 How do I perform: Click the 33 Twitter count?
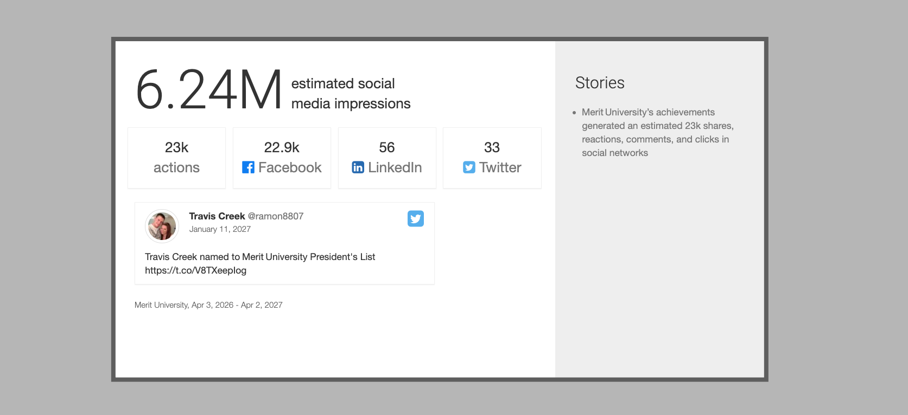492,147
